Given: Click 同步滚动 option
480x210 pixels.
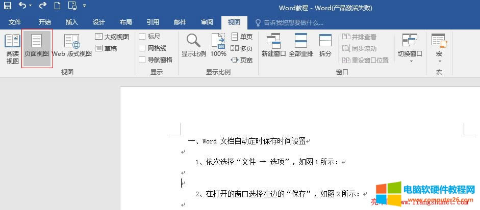Looking at the screenshot, I should point(359,48).
